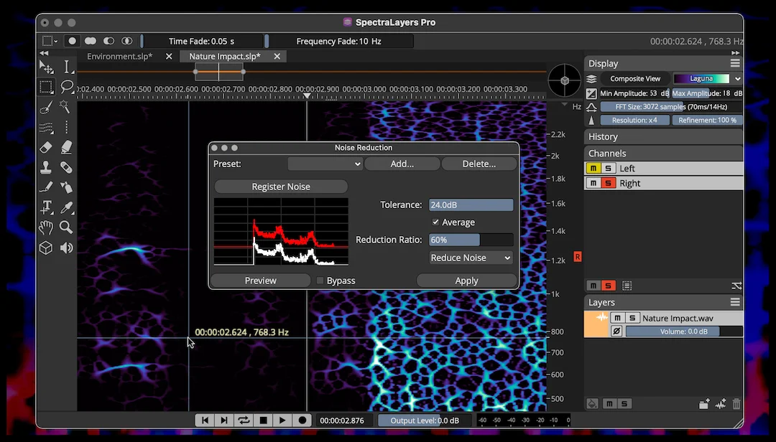Select the Lasso Selection tool
Image resolution: width=776 pixels, height=442 pixels.
[x=67, y=87]
